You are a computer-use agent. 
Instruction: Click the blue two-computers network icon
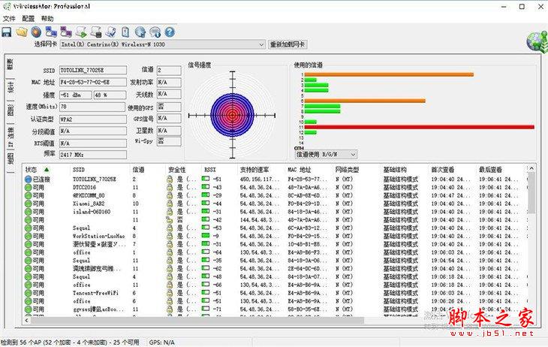tap(51, 32)
